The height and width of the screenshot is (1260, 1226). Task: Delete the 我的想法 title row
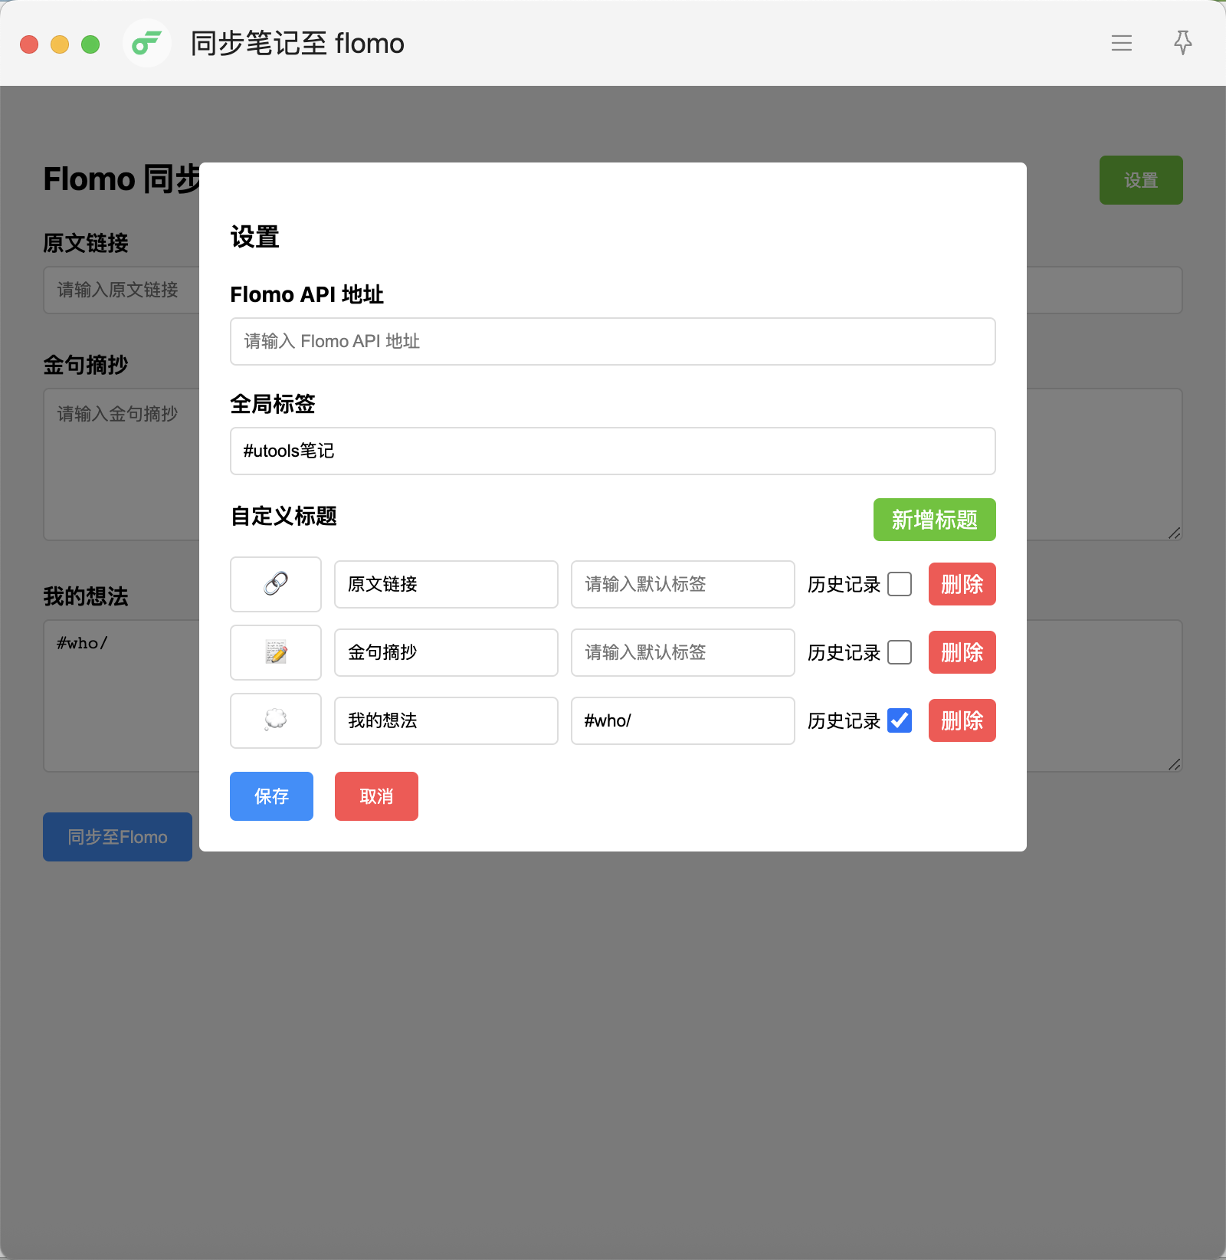click(962, 720)
